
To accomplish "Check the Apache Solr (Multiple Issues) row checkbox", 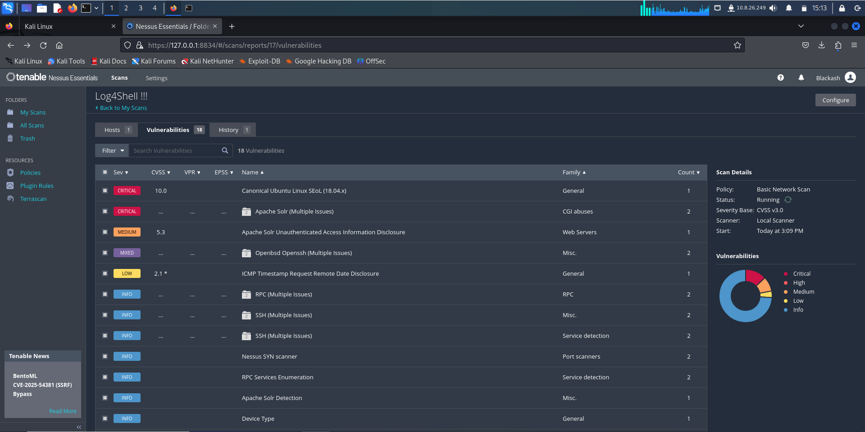I will 105,211.
